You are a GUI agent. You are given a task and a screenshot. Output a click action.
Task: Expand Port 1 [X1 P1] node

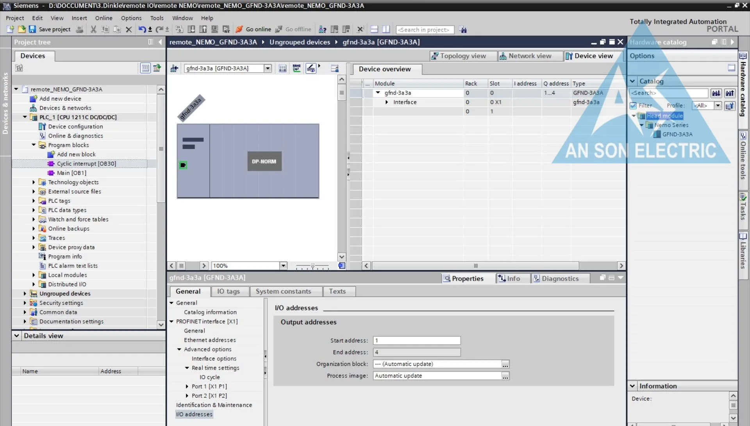pos(187,387)
